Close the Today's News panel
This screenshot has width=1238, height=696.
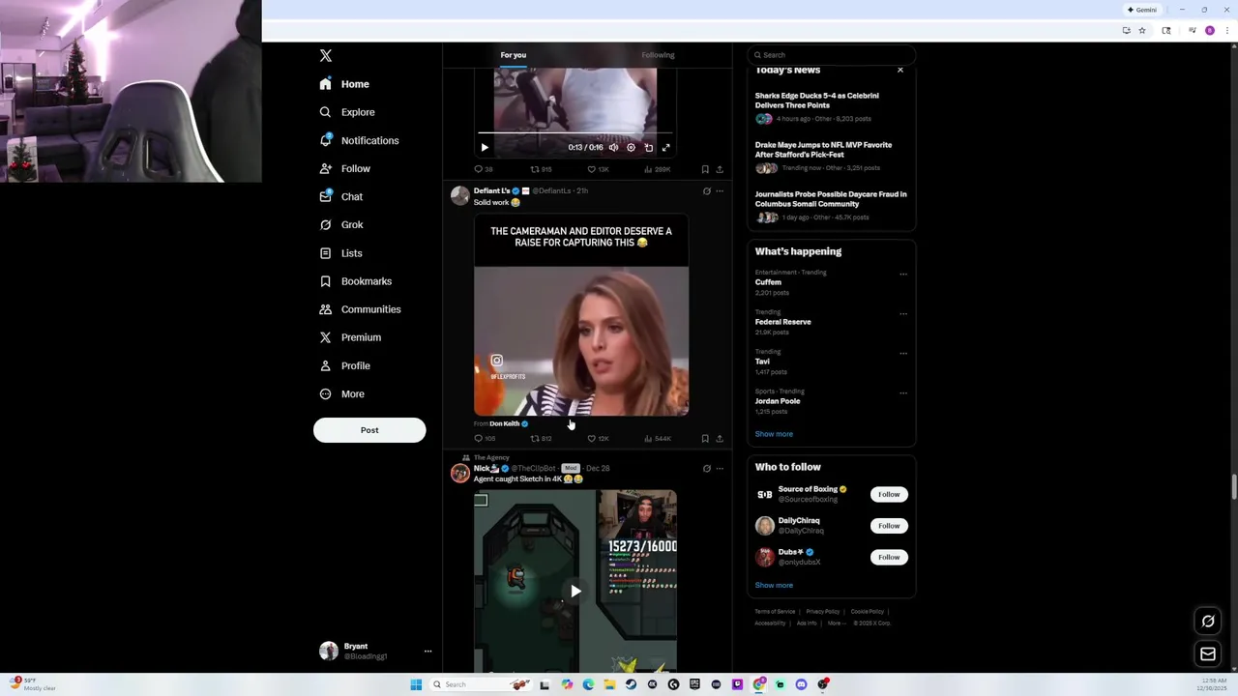coord(900,71)
